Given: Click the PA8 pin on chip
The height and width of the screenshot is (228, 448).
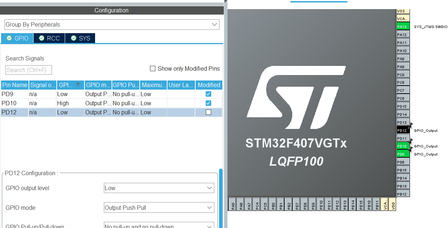Looking at the screenshot, I should [403, 67].
